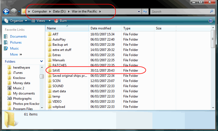This screenshot has height=131, width=218.
Task: Select Krackow in folder tree
Action: 19,78
